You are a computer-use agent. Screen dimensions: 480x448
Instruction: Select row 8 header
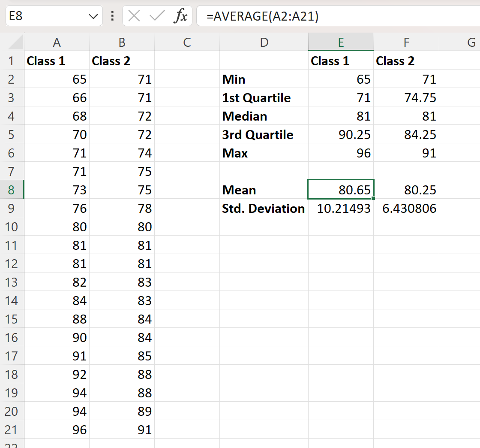click(12, 190)
